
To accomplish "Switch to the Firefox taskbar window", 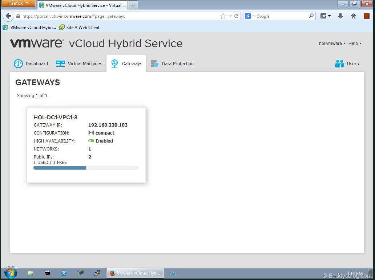I will coord(135,273).
